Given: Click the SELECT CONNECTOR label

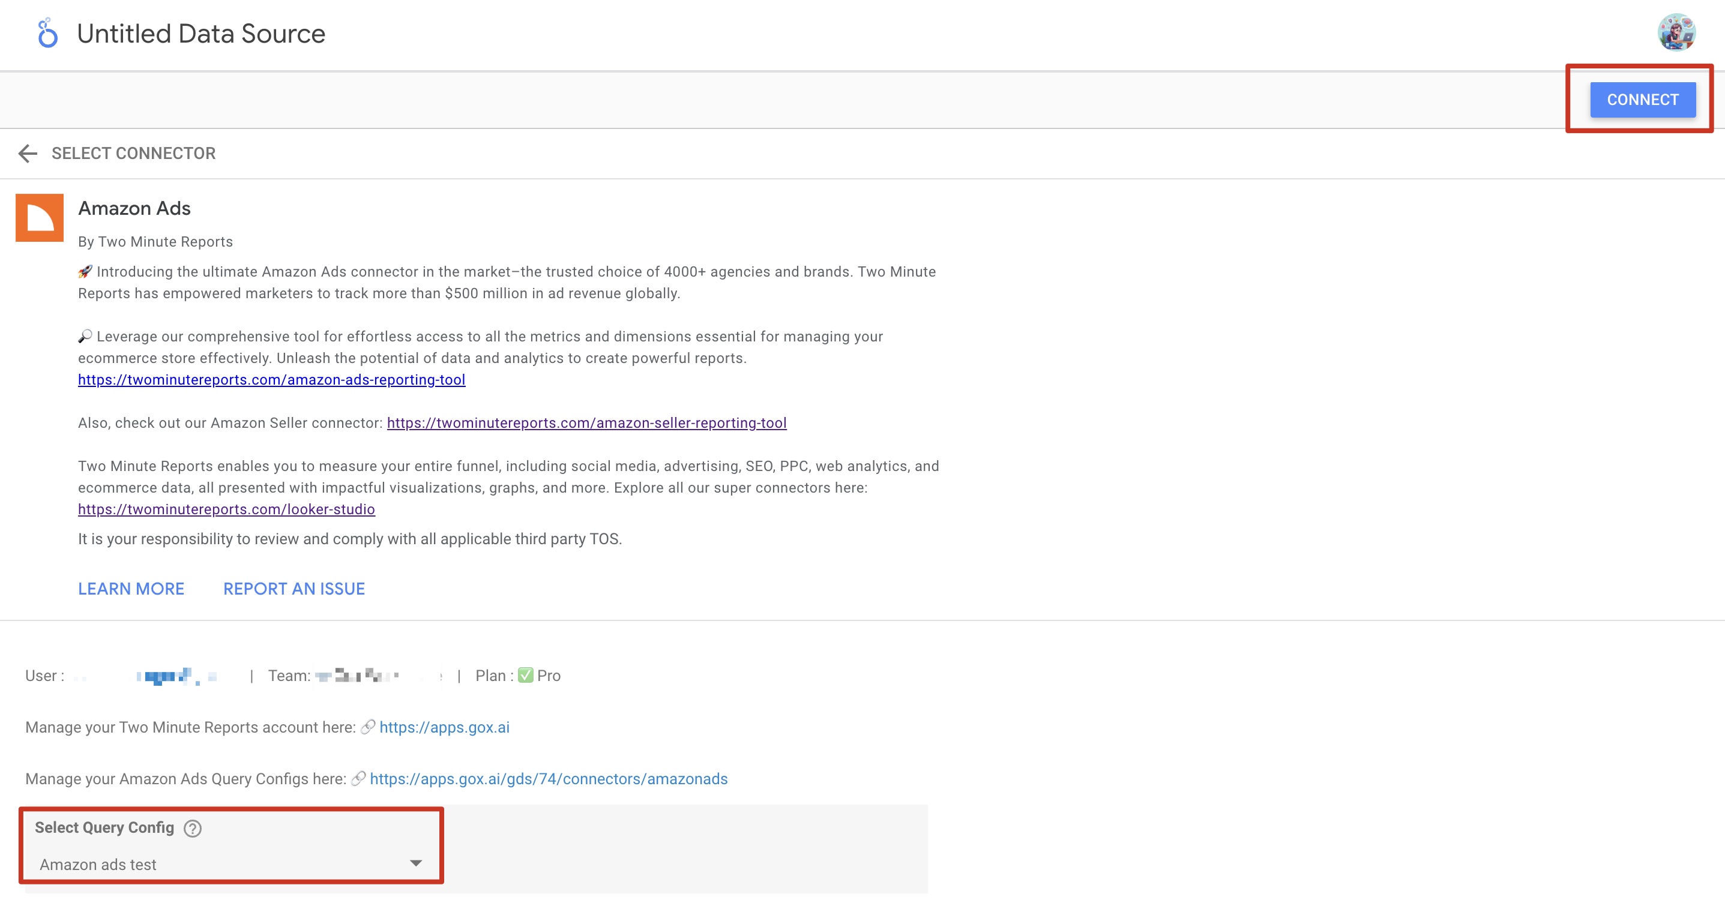Looking at the screenshot, I should pos(133,154).
